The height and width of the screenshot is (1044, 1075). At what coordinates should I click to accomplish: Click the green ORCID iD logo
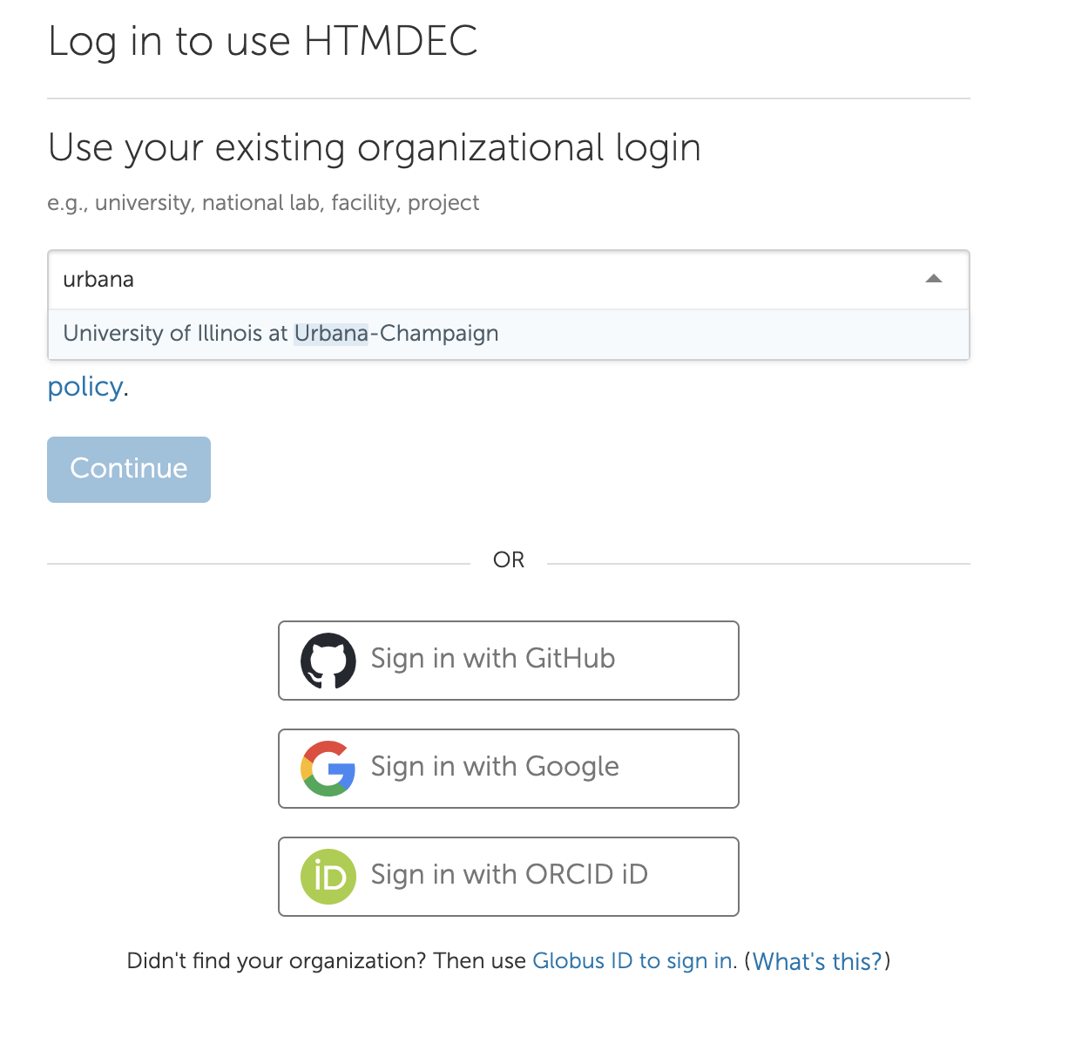328,877
